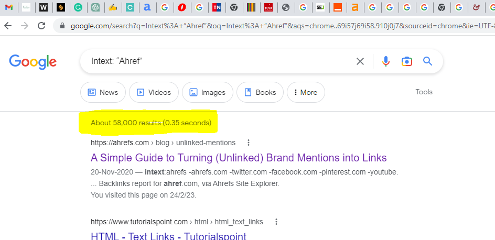Switch to the orange letter a tab
The width and height of the screenshot is (495, 240).
[355, 7]
